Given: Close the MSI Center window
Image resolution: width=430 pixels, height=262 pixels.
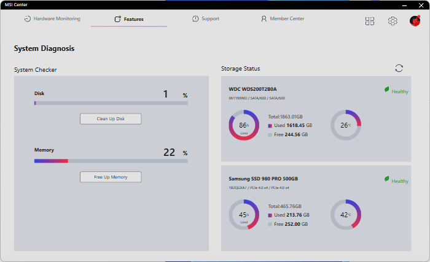Looking at the screenshot, I should [421, 5].
